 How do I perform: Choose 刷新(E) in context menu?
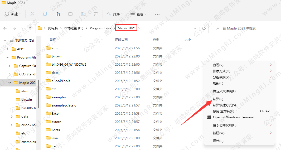239,83
